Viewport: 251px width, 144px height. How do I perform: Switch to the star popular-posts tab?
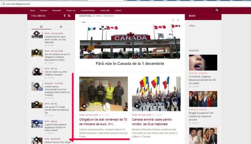tap(61, 26)
